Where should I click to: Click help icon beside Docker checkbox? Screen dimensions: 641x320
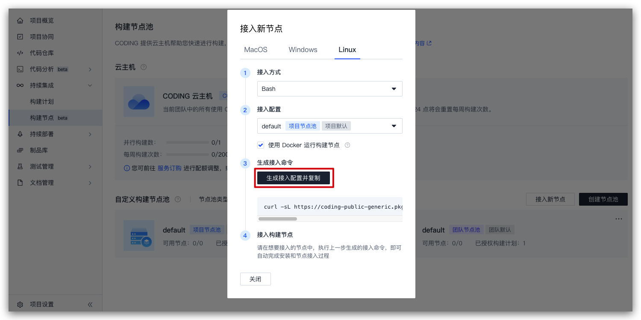pyautogui.click(x=347, y=145)
